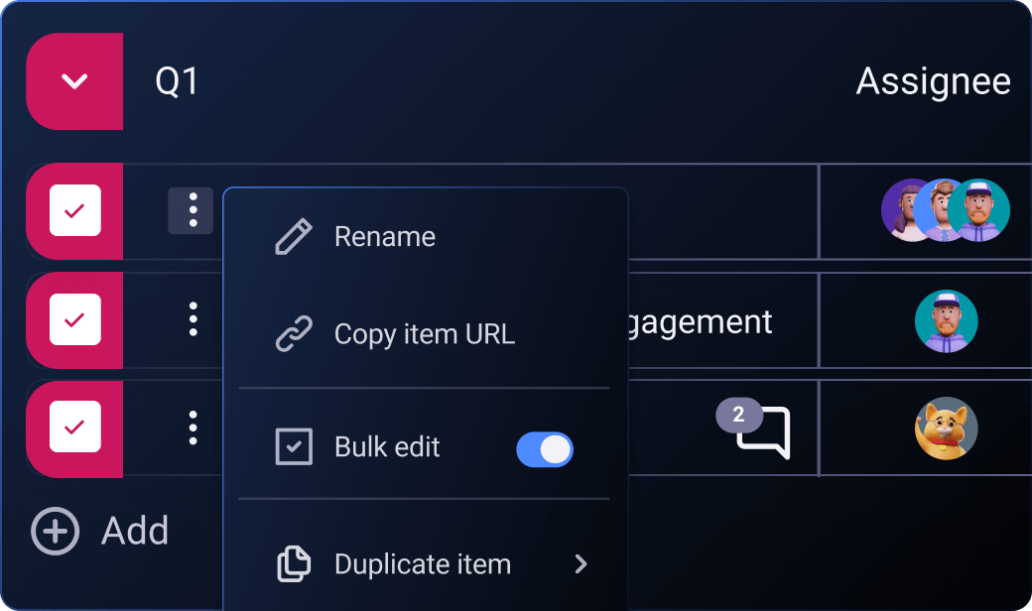
Task: Click the cat avatar in the third row
Action: pos(946,429)
